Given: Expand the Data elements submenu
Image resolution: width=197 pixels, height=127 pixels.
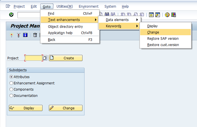Looking at the screenshot, I should (x=119, y=20).
